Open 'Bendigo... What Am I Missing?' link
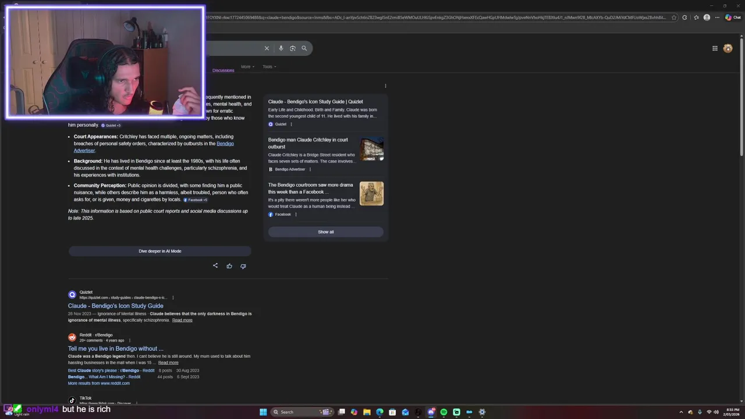This screenshot has width=745, height=419. (x=104, y=377)
